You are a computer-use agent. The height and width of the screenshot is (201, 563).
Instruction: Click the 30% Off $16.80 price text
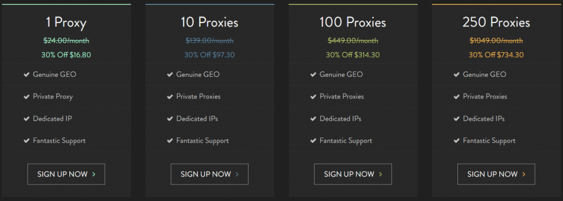click(x=66, y=55)
